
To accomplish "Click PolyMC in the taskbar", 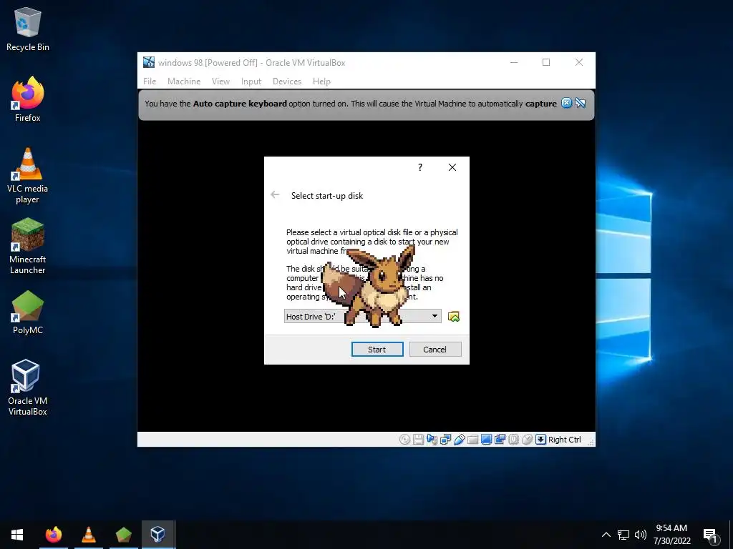I will click(x=123, y=535).
